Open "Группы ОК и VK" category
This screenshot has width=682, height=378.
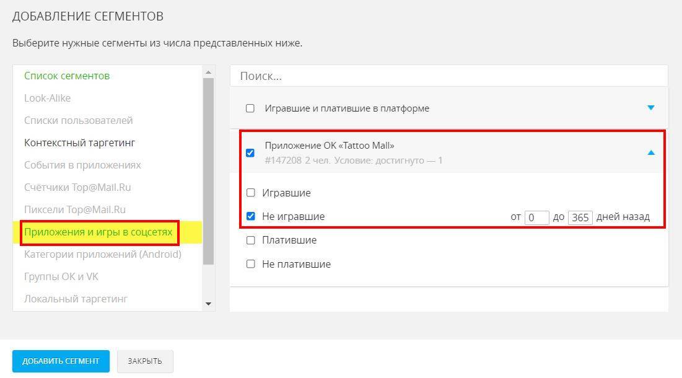61,276
